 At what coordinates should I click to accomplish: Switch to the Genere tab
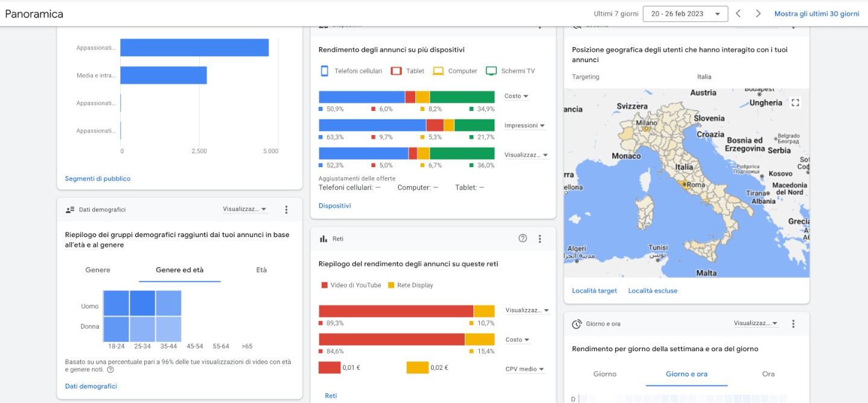(x=98, y=270)
